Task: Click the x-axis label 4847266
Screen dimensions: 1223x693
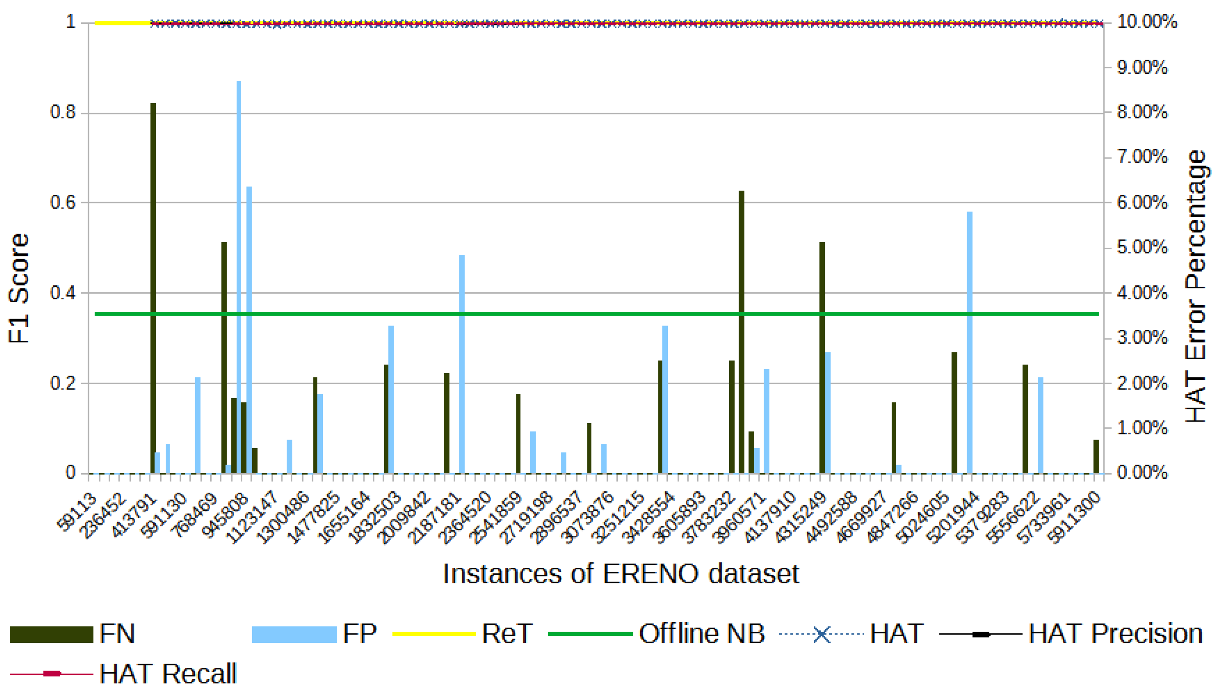Action: click(x=893, y=518)
